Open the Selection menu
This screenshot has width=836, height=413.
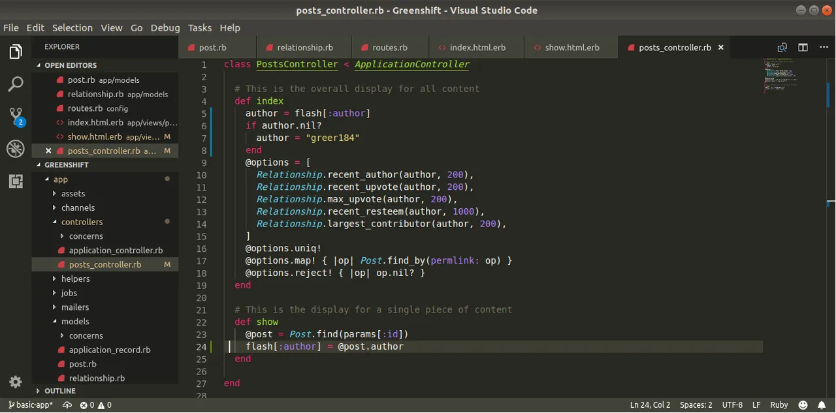(72, 27)
